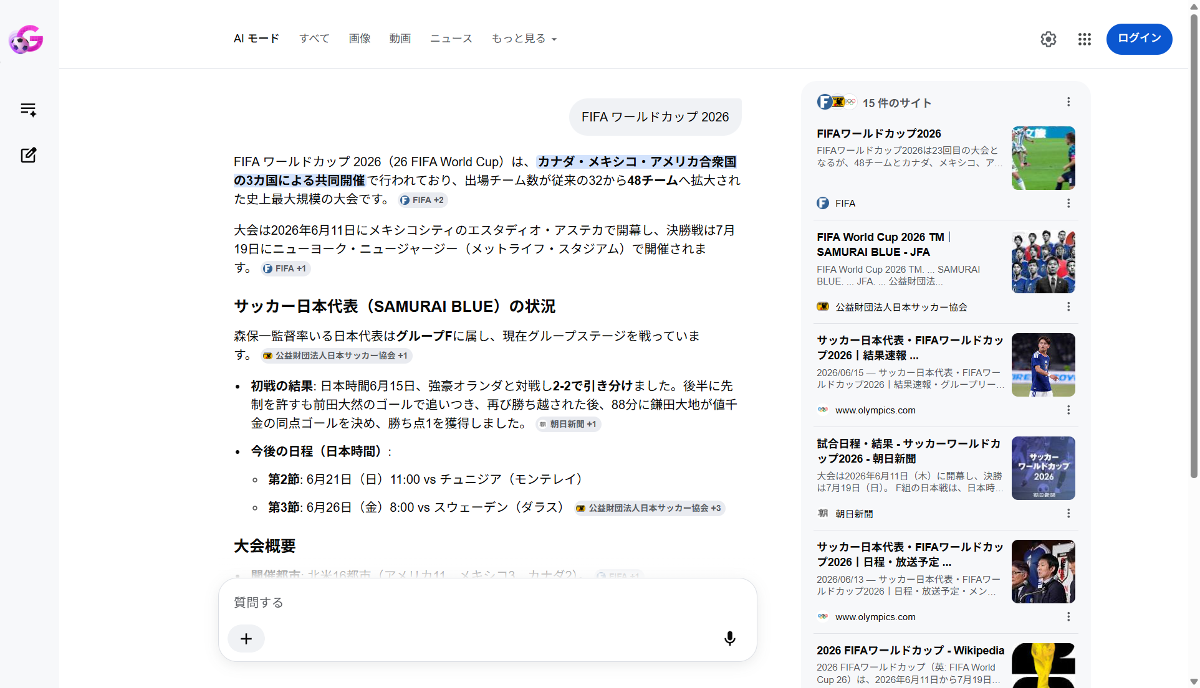The image size is (1200, 688).
Task: Click the 日程・放送予定 coach thumbnail
Action: tap(1044, 572)
